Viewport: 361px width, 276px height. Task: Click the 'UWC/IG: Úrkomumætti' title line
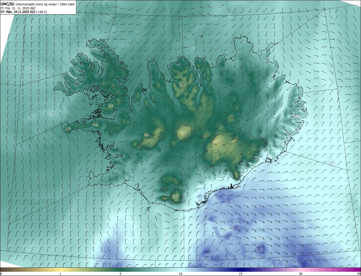click(38, 4)
